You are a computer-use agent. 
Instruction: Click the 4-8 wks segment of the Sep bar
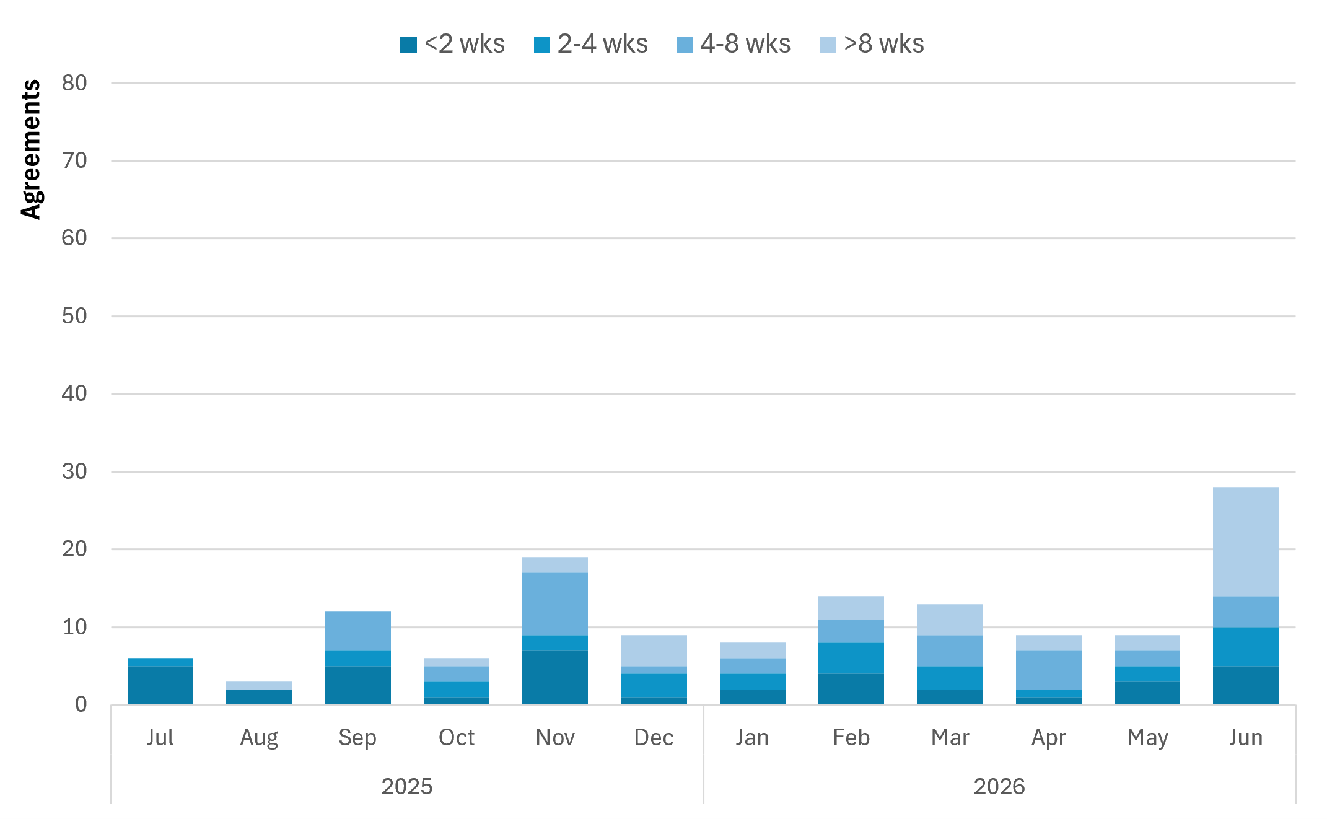coord(358,631)
